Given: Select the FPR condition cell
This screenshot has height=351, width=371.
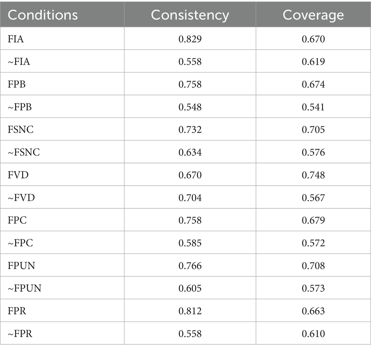Looking at the screenshot, I should [17, 311].
